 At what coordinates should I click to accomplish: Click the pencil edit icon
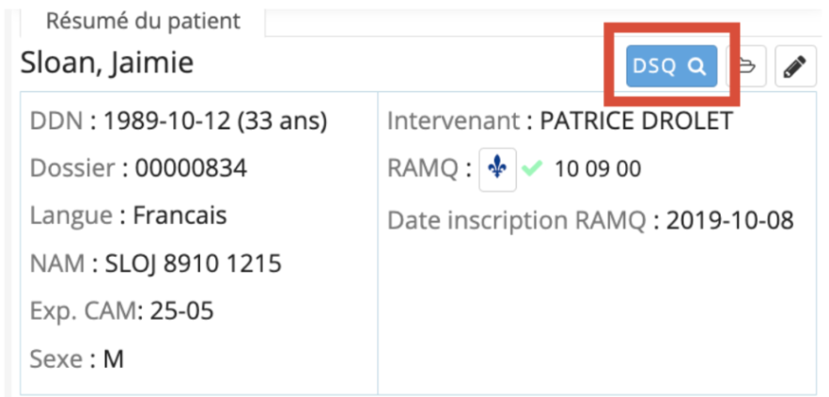coord(794,66)
